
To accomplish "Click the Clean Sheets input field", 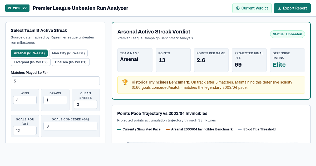I will coord(86,105).
